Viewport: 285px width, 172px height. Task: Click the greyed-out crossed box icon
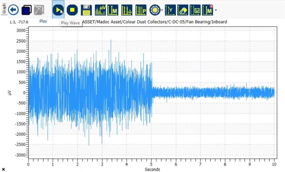click(x=39, y=10)
